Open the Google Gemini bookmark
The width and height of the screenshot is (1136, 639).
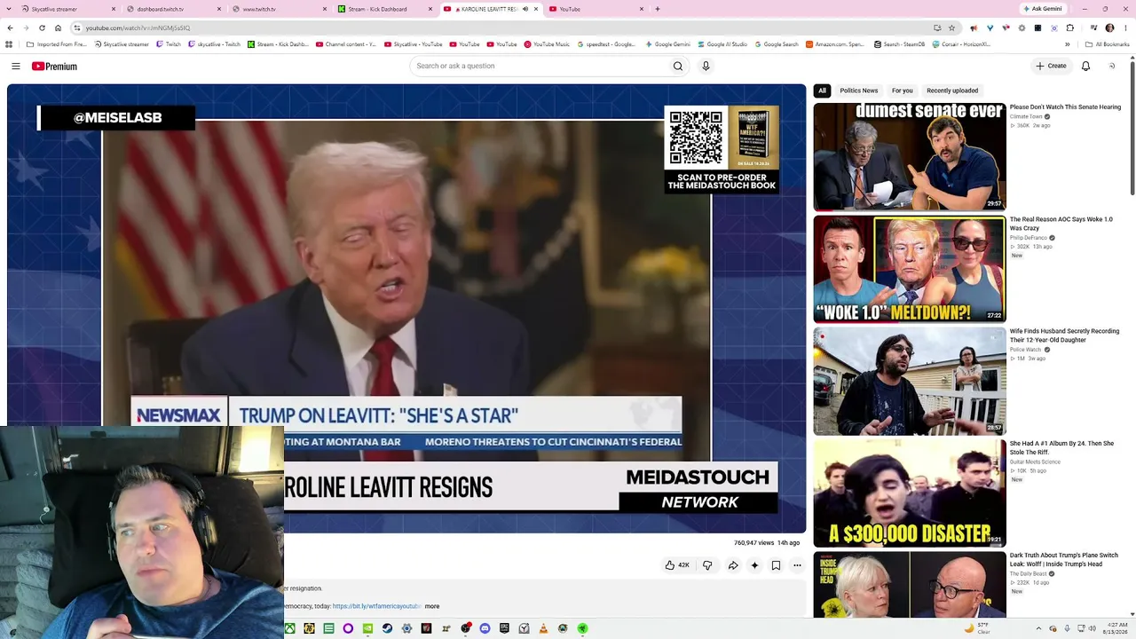pyautogui.click(x=667, y=44)
